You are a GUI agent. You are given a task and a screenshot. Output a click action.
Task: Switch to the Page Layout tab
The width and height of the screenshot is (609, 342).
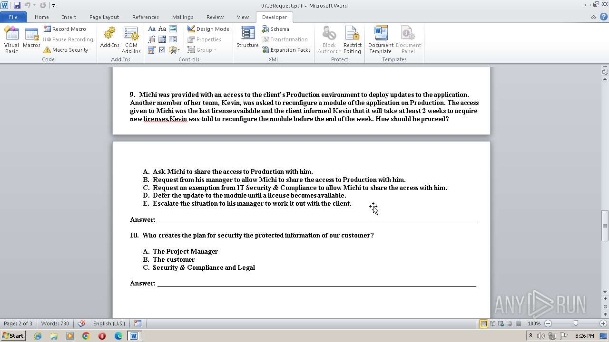click(x=104, y=17)
